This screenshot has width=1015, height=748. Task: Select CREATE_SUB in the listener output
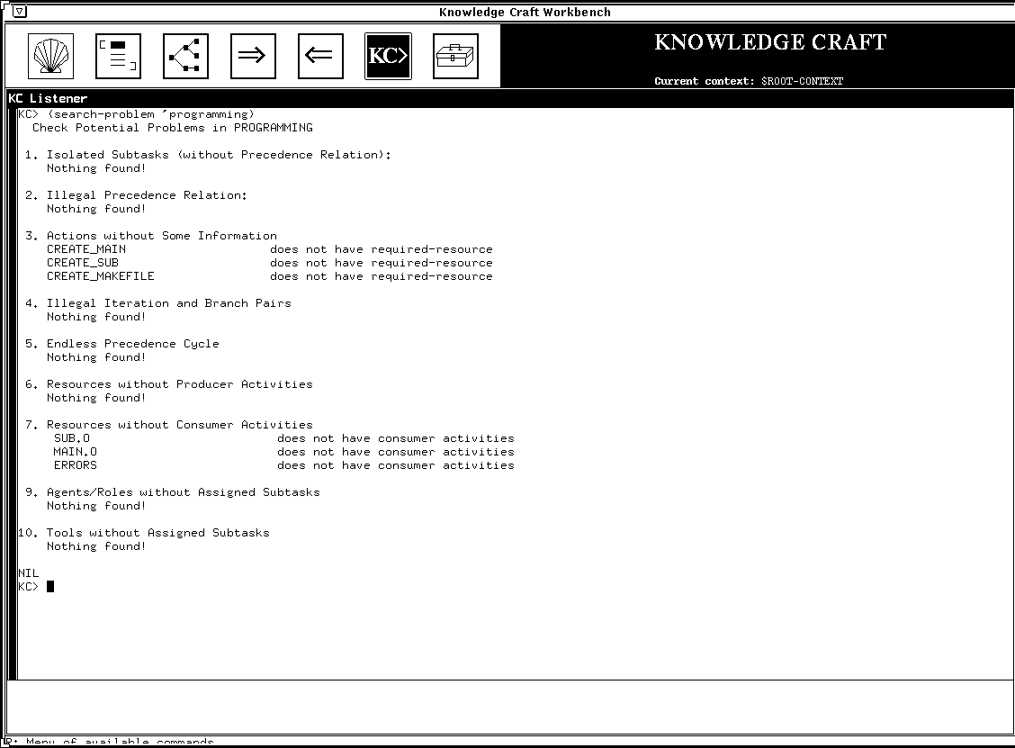(x=83, y=263)
